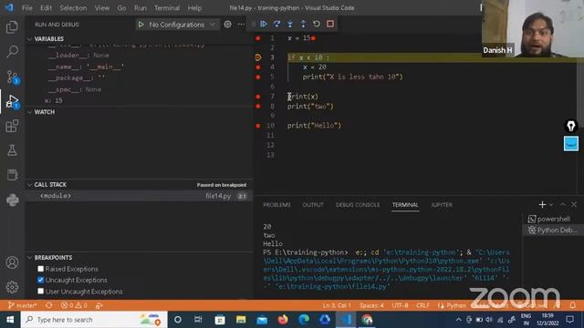This screenshot has height=328, width=584.
Task: Open launch.json gear icon
Action: (x=227, y=25)
